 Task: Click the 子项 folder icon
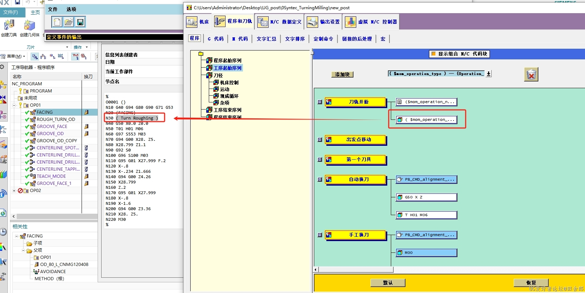pos(30,243)
